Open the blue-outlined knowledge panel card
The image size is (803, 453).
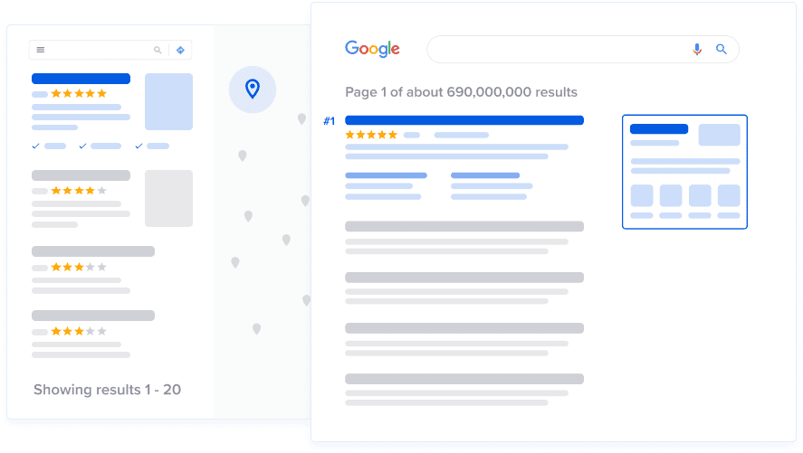click(684, 172)
